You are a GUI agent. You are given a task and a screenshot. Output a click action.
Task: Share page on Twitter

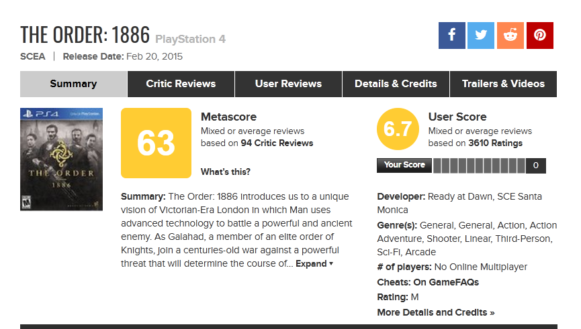(481, 36)
